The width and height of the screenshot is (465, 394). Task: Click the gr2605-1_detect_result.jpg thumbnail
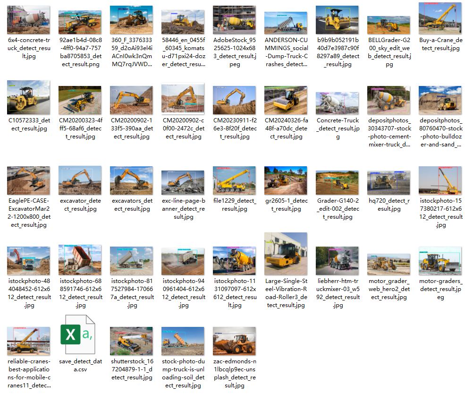pyautogui.click(x=286, y=180)
